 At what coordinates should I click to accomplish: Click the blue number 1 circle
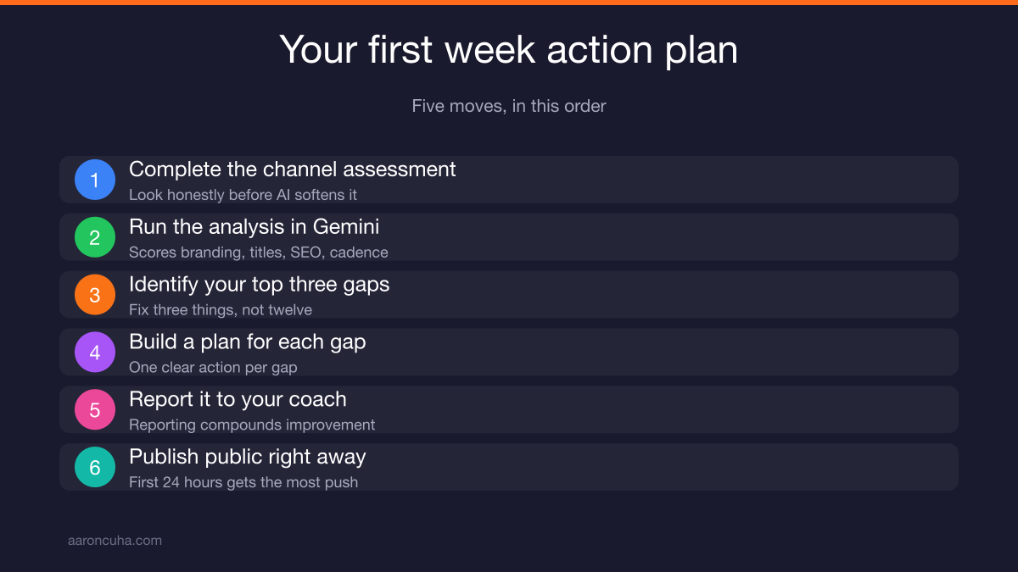(95, 180)
